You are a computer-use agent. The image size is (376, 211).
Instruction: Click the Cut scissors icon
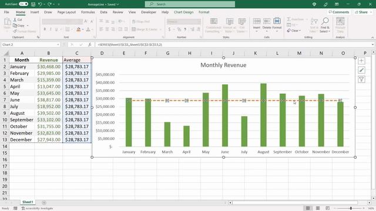pyautogui.click(x=15, y=20)
